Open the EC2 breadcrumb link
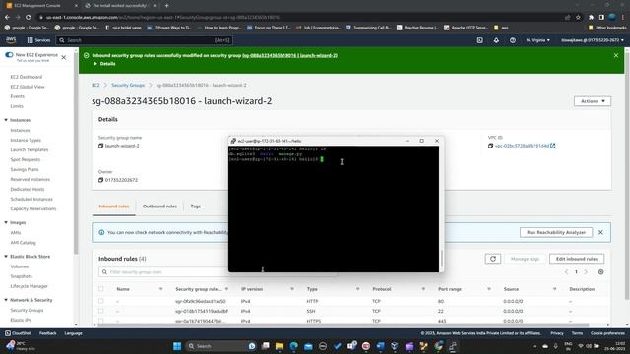The width and height of the screenshot is (630, 354). tap(95, 86)
